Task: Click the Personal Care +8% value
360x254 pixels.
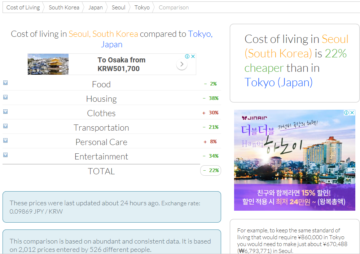Action: (x=210, y=142)
